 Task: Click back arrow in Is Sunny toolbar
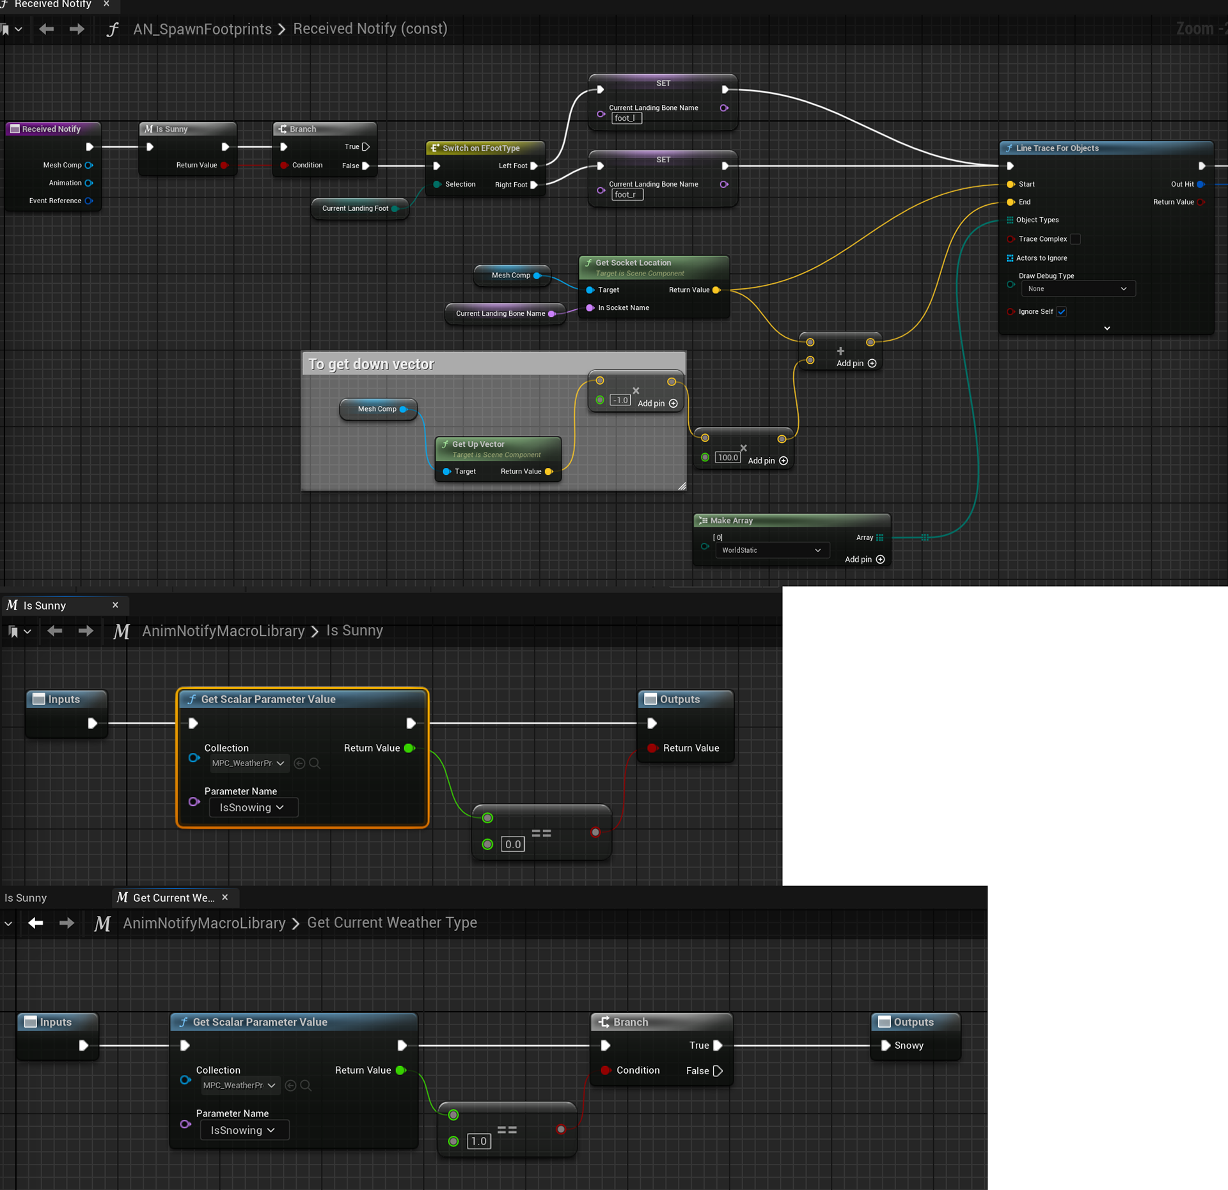coord(54,631)
